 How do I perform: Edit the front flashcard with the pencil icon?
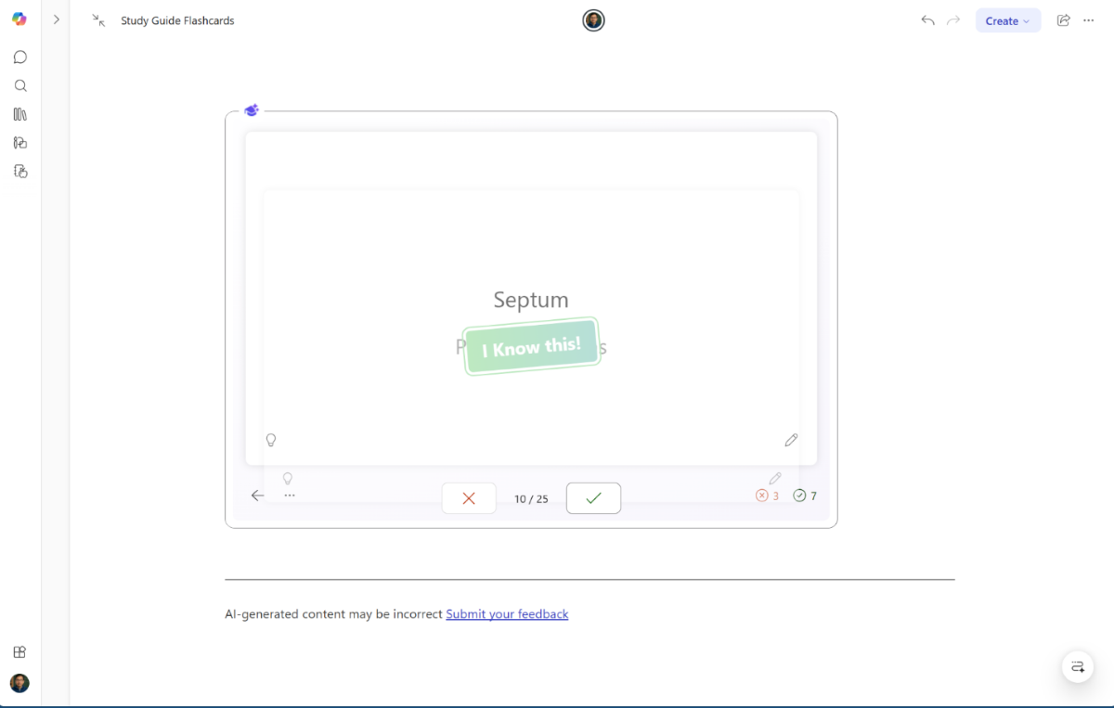[791, 440]
